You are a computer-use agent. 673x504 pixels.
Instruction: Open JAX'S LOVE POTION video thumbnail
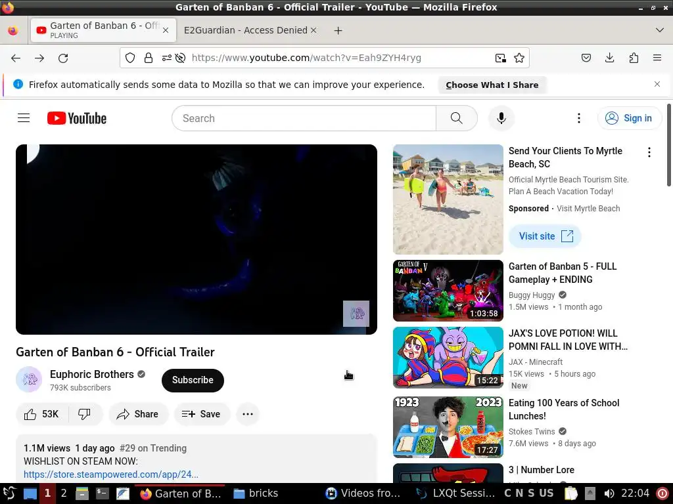point(448,358)
